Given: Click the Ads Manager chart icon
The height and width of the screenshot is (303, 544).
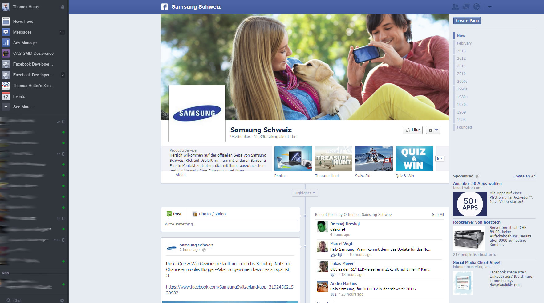Looking at the screenshot, I should click(6, 43).
